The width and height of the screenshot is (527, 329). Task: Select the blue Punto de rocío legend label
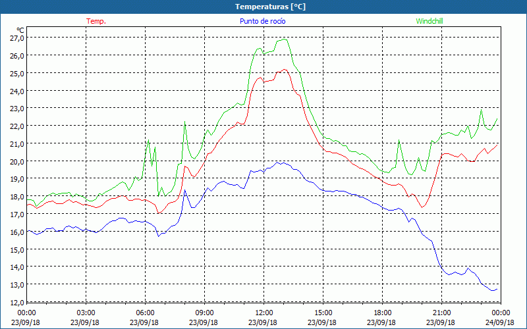click(262, 21)
